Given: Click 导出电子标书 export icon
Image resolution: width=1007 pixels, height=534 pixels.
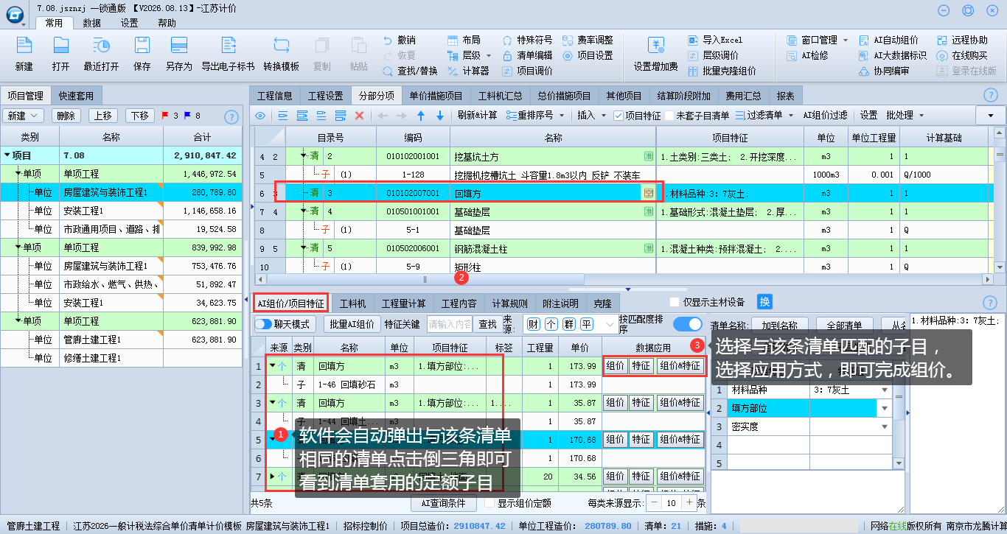Looking at the screenshot, I should click(x=228, y=54).
